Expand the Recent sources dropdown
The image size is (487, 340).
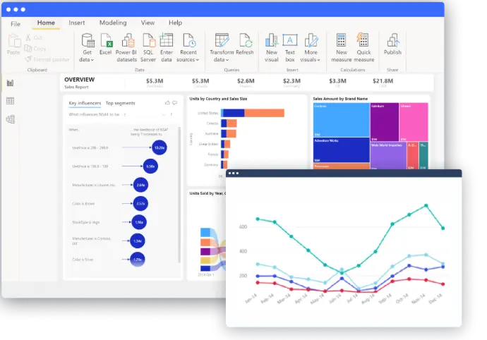(188, 47)
